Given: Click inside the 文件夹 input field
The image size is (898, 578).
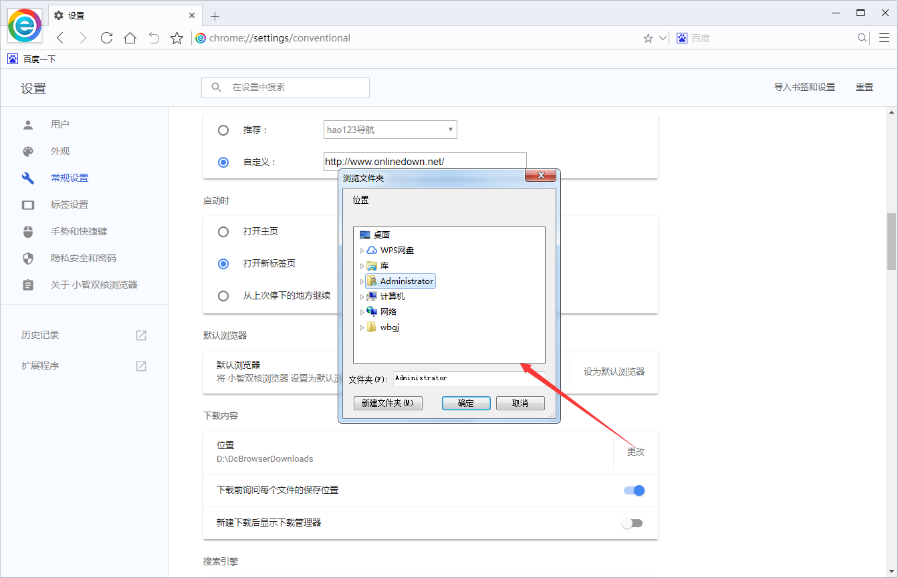Looking at the screenshot, I should pyautogui.click(x=468, y=378).
